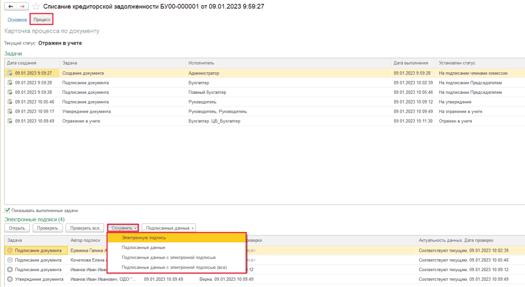This screenshot has height=287, width=525.
Task: Open the Сохранить dropdown button
Action: [x=123, y=228]
